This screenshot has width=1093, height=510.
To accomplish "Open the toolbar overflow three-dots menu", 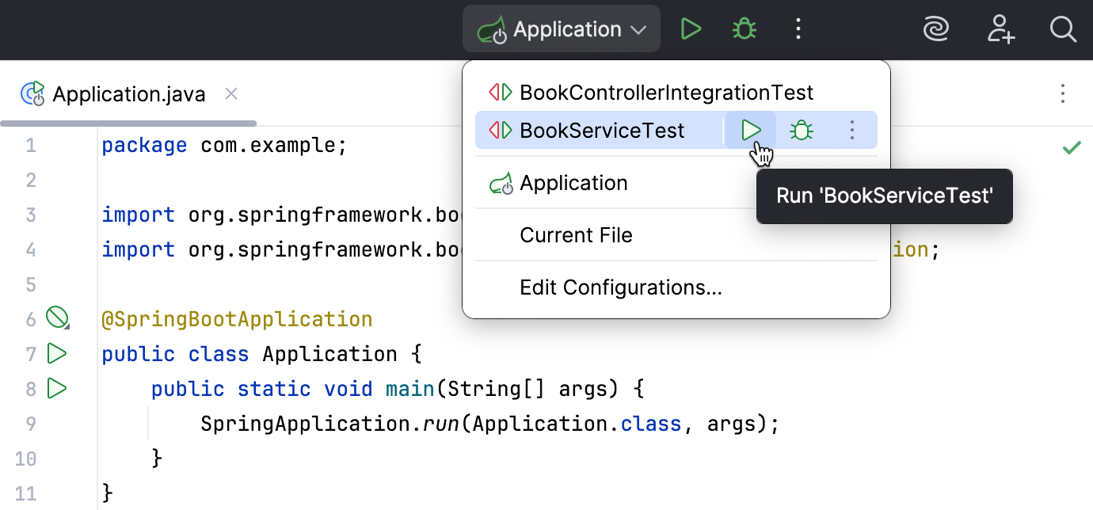I will (798, 29).
